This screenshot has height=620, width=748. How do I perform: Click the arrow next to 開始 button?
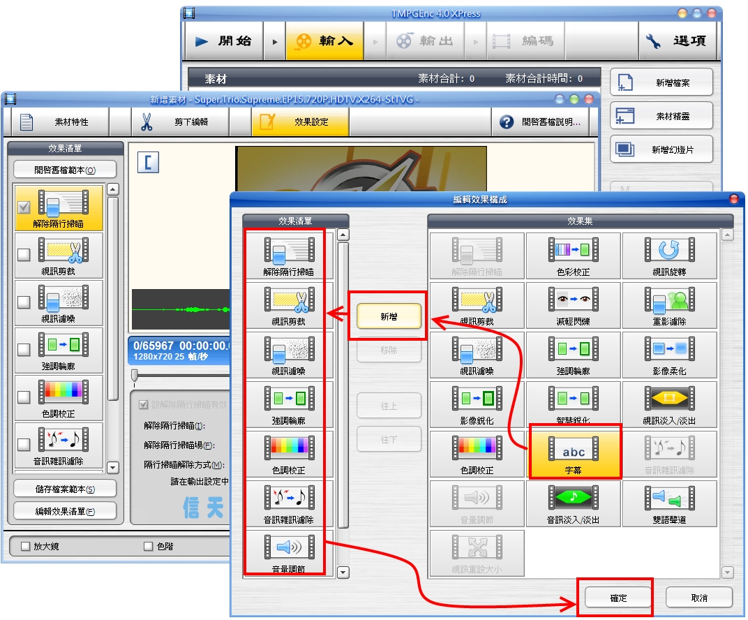(x=274, y=41)
